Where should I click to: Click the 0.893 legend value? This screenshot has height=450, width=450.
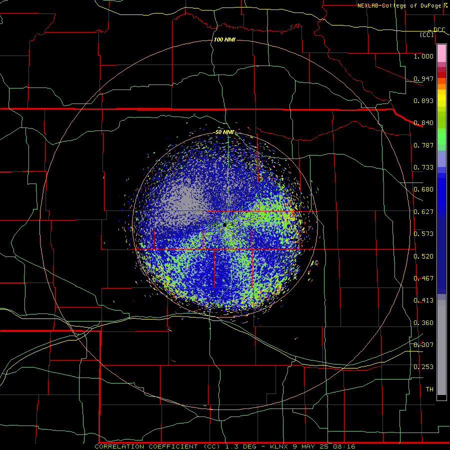[423, 100]
